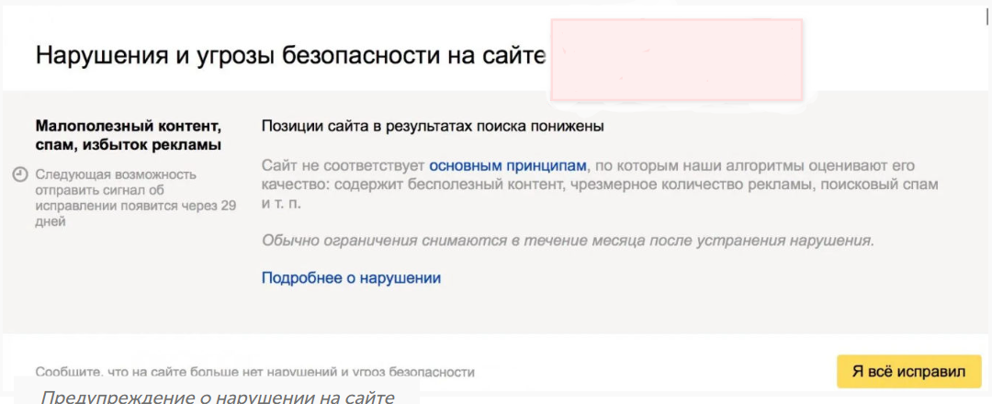Click italic text «Обычно ограничения снимаются в течение месяца»
This screenshot has width=992, height=404.
click(x=568, y=241)
